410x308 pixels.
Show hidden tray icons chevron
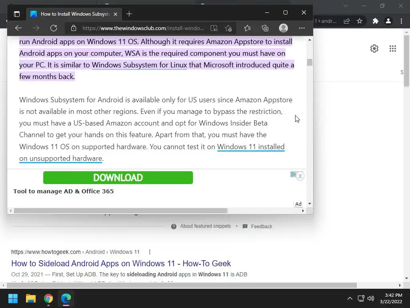(350, 298)
